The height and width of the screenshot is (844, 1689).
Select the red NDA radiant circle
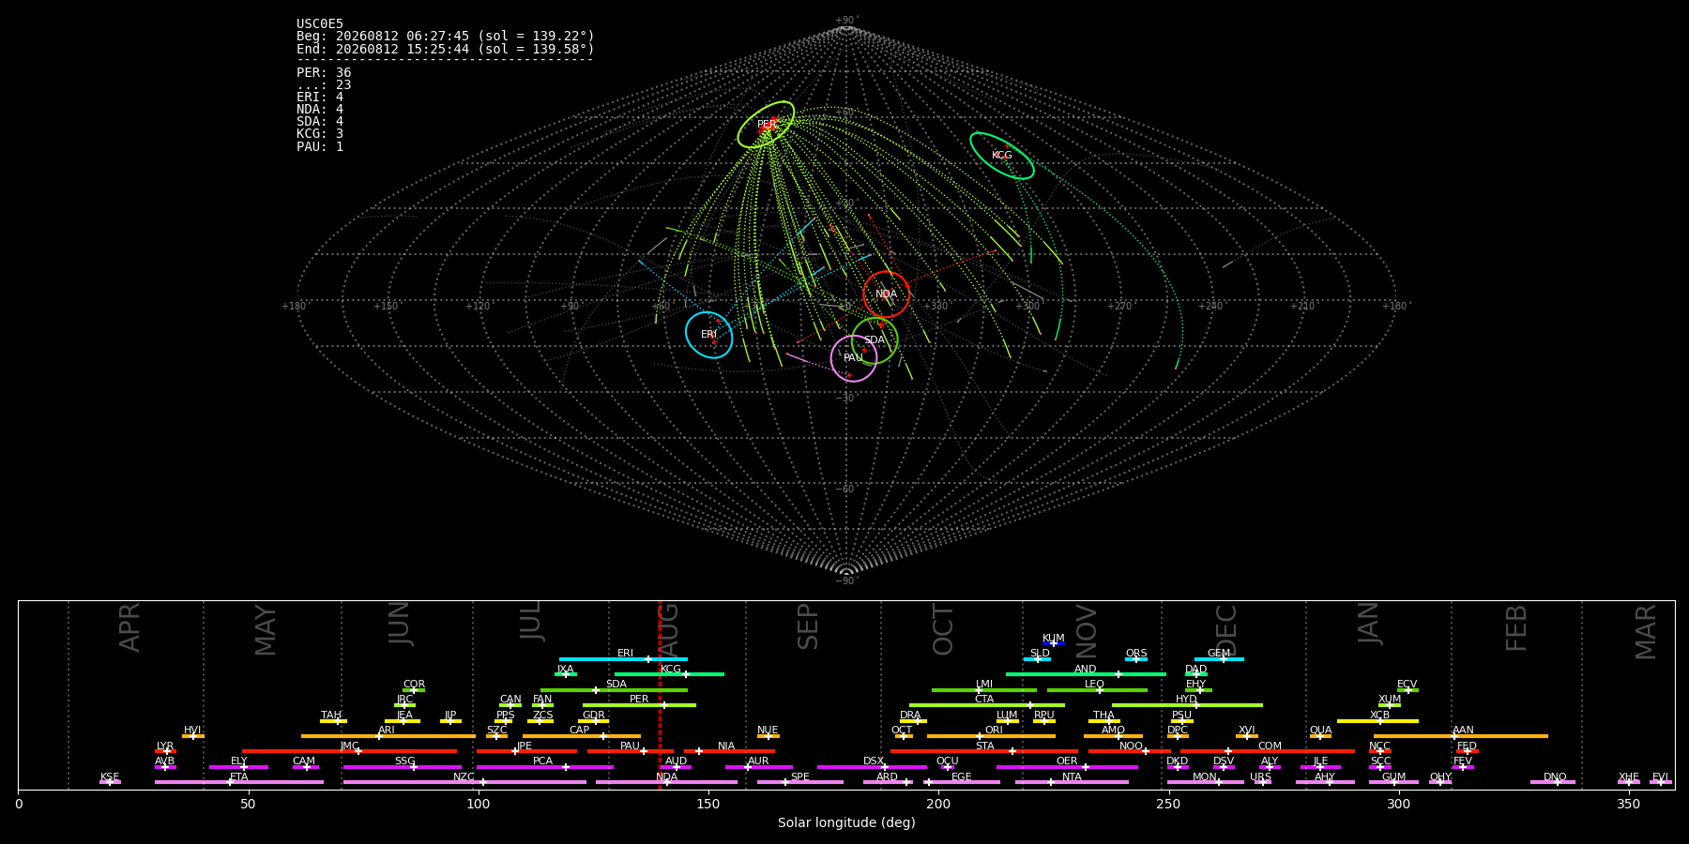click(886, 294)
